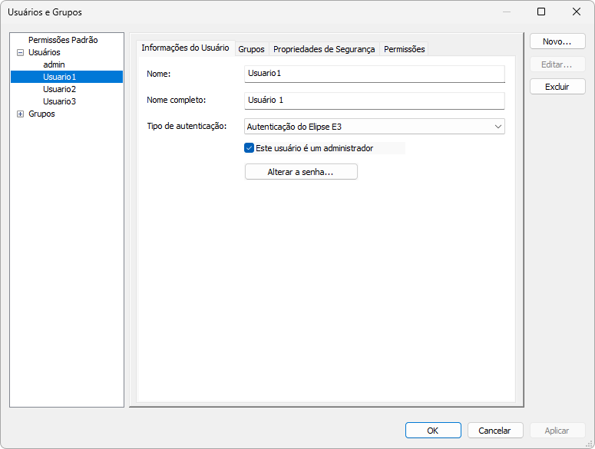Open the Tipo de autenticação dropdown
This screenshot has height=449, width=595.
[374, 126]
